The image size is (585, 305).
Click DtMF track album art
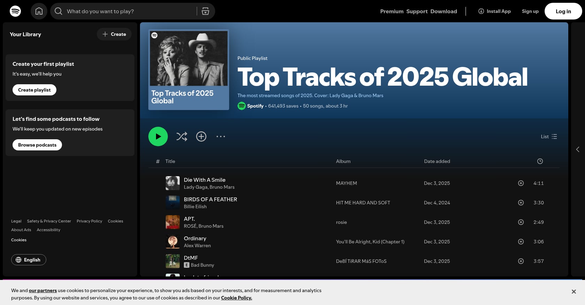[x=173, y=261]
